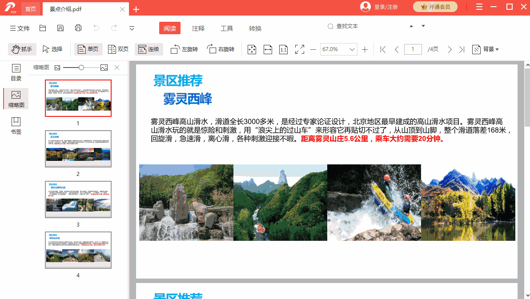The width and height of the screenshot is (530, 299).
Task: Click the 开通会员 membership button
Action: pyautogui.click(x=435, y=7)
